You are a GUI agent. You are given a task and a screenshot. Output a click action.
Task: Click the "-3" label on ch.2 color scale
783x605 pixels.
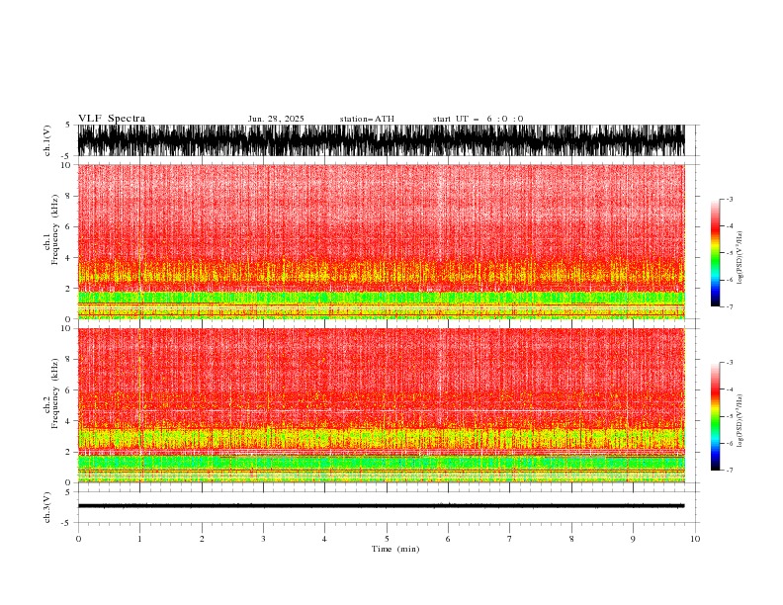tap(730, 363)
